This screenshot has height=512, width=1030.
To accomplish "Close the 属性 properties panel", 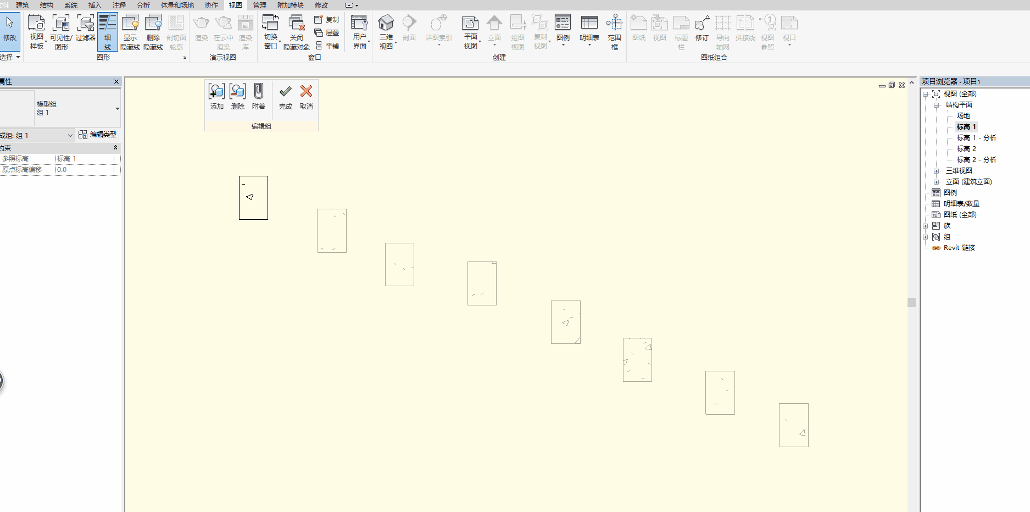I will [x=116, y=81].
